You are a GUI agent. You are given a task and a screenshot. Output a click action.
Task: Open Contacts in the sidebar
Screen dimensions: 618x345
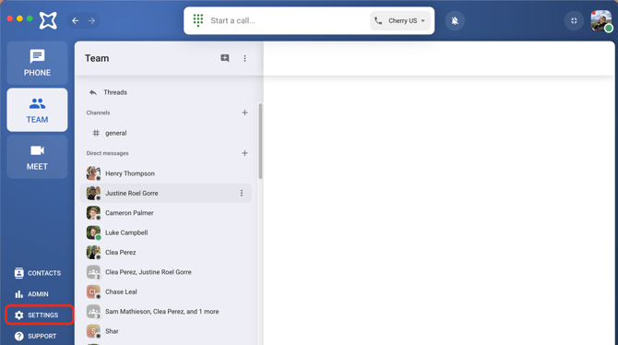pyautogui.click(x=38, y=273)
